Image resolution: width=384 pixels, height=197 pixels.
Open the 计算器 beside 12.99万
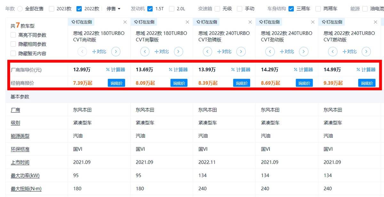point(116,70)
